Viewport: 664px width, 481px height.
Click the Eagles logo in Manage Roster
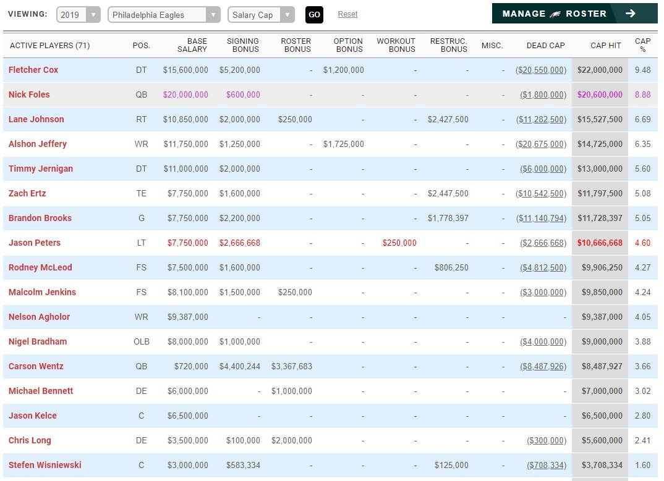tap(555, 14)
